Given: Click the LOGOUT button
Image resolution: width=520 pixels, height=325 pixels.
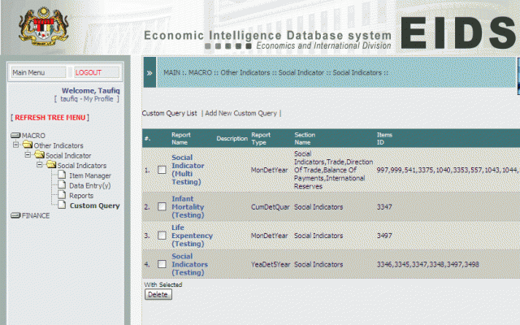Looking at the screenshot, I should click(x=97, y=72).
